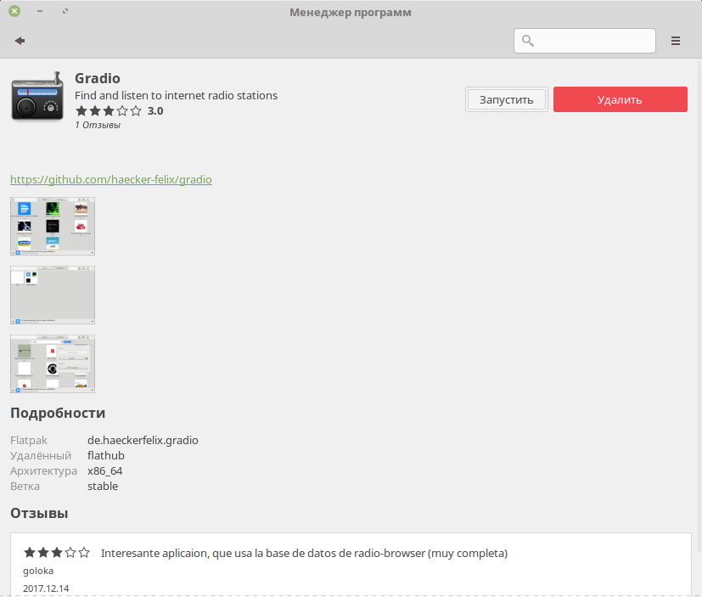
Task: Open third screenshot thumbnail with search panel
Action: tap(53, 363)
